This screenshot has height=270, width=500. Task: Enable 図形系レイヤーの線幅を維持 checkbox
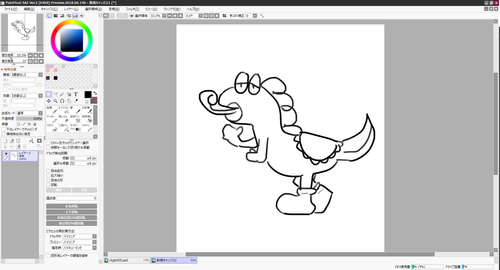(48, 256)
